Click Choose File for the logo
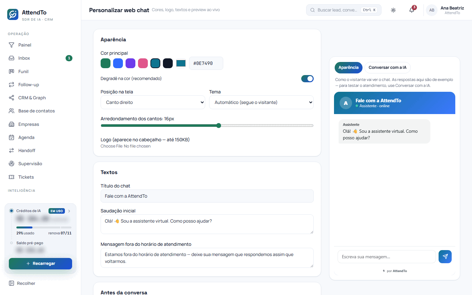Screen dimensions: 472x295 [111, 146]
